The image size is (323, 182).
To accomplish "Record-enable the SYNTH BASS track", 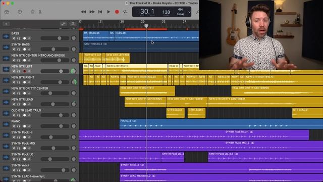I will (24, 50).
